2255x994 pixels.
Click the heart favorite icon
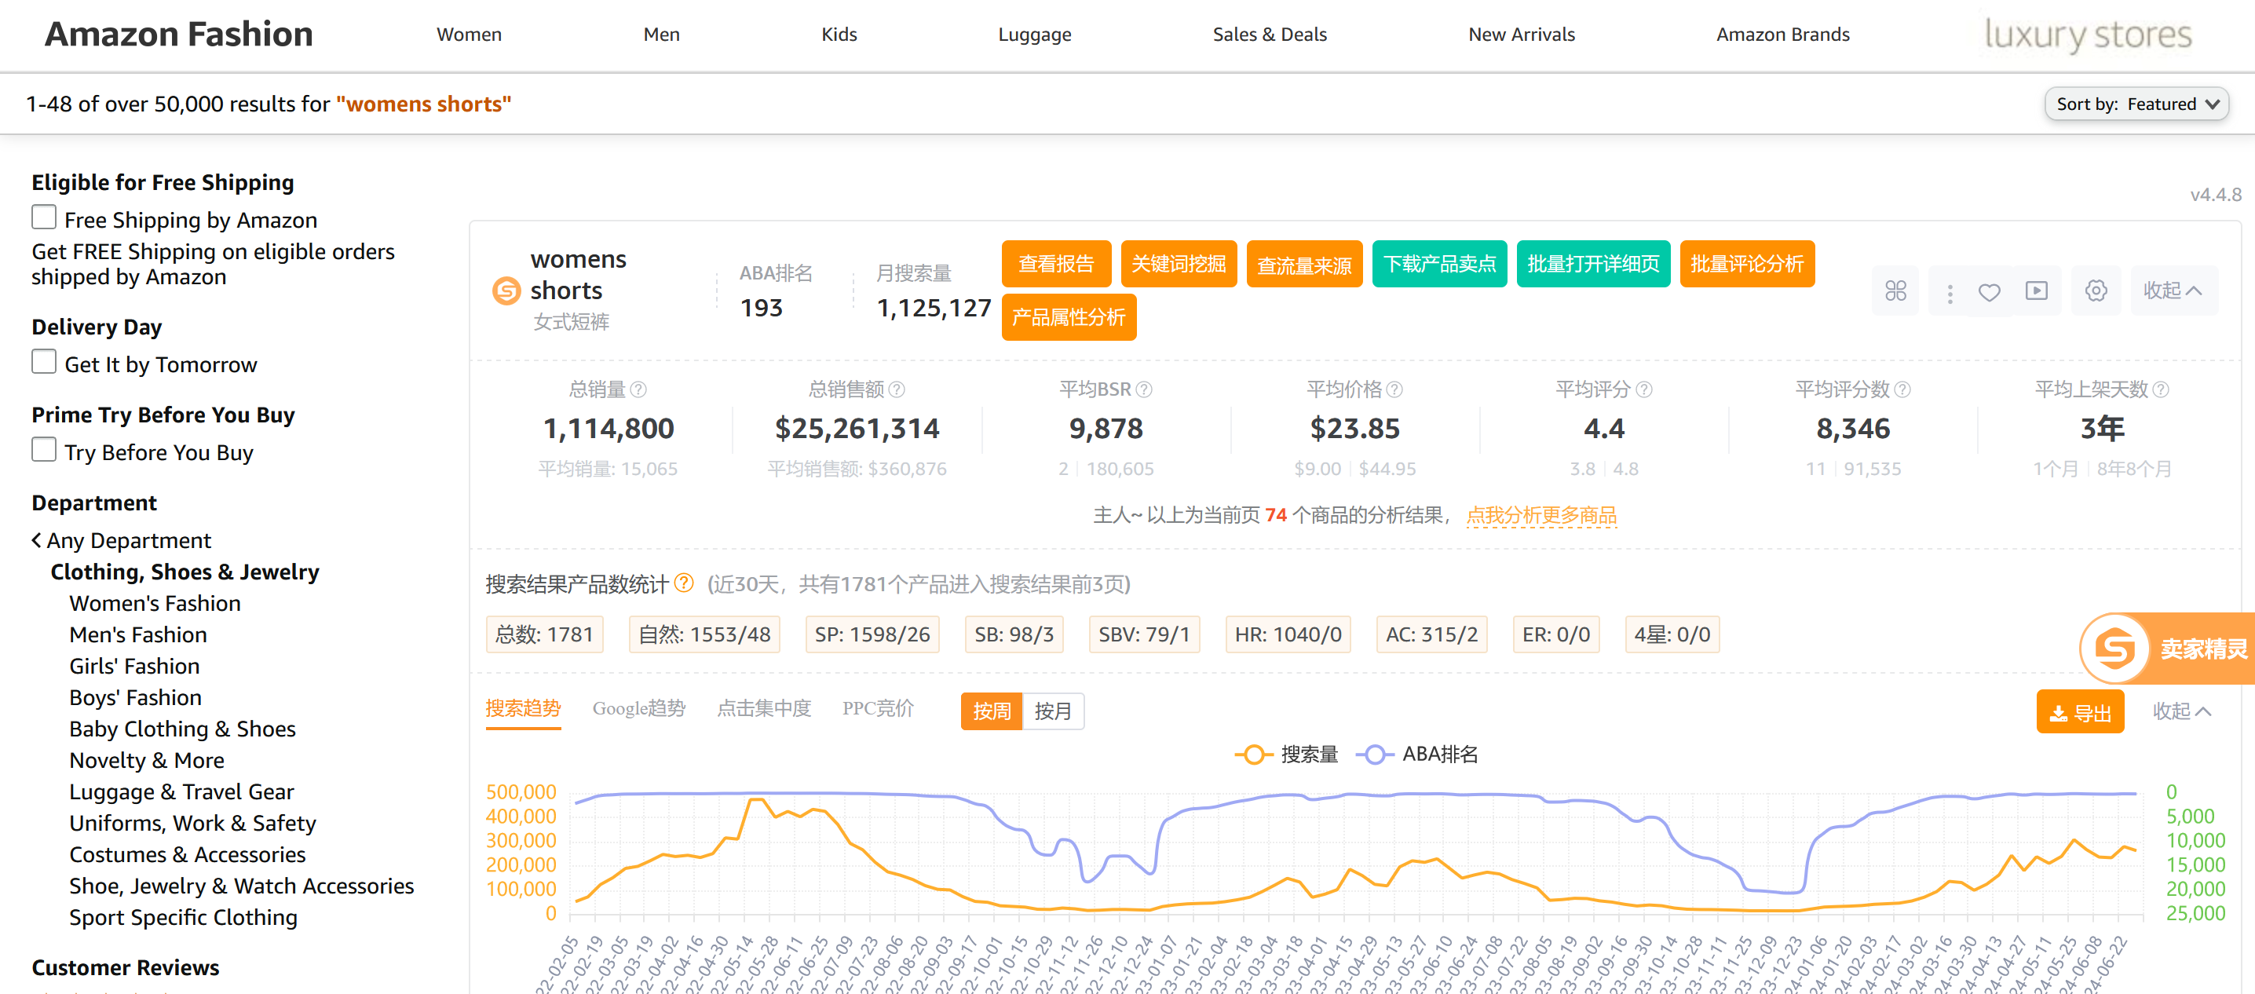click(x=1989, y=291)
